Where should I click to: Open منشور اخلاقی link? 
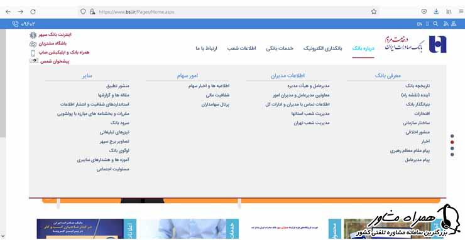[417, 132]
